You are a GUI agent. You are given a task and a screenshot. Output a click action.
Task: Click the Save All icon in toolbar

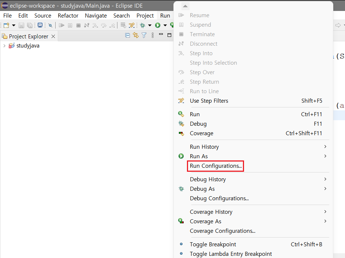[x=30, y=26]
